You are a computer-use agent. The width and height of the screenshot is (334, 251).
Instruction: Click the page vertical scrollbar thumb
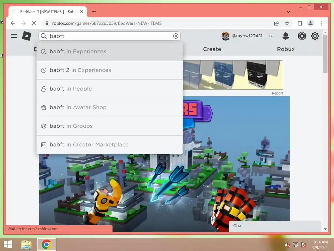325,54
